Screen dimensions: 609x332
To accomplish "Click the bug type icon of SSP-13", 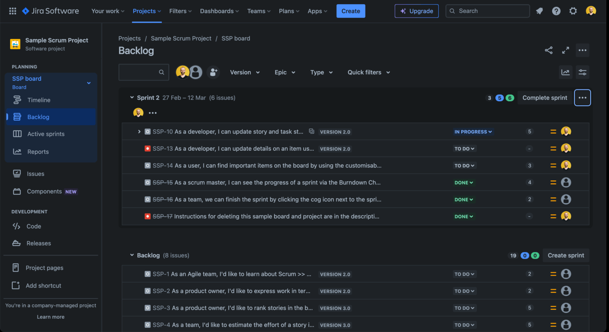I will click(148, 149).
